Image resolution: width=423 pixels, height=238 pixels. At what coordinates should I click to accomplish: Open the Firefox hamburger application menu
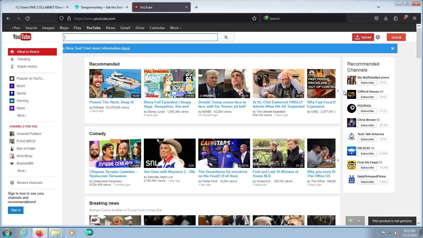tap(415, 19)
